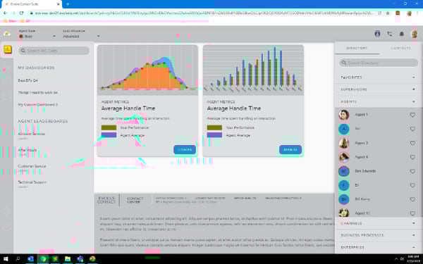Collapse the Agents section

[x=378, y=101]
